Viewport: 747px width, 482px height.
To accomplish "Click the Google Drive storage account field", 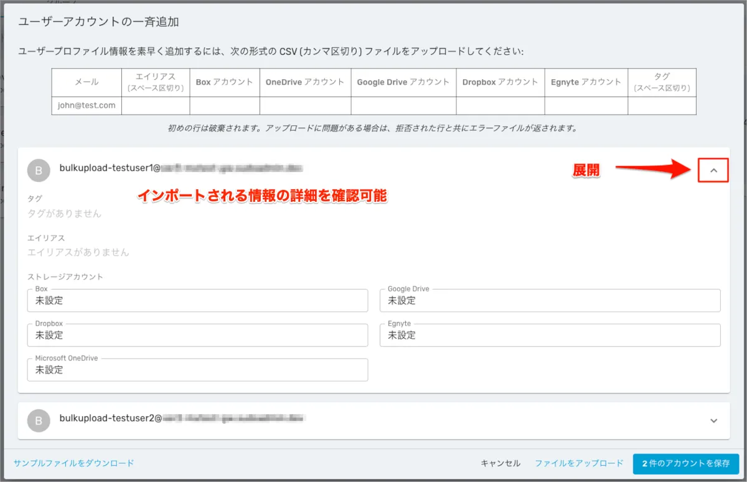I will [550, 301].
